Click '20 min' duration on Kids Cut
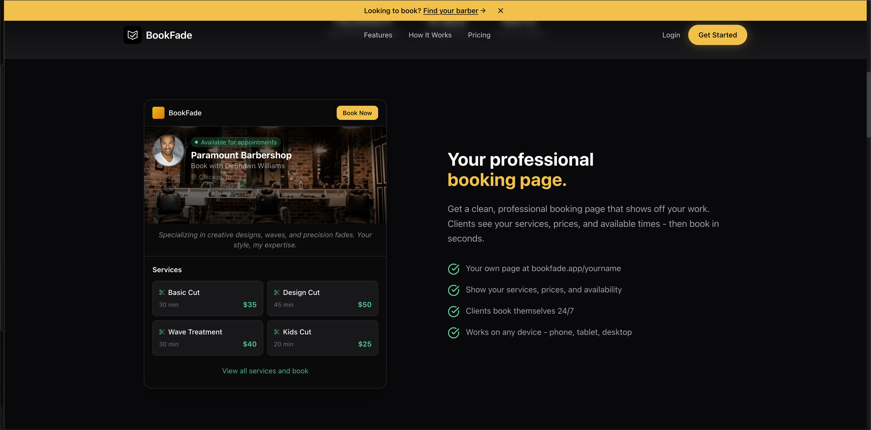The image size is (871, 430). point(283,344)
